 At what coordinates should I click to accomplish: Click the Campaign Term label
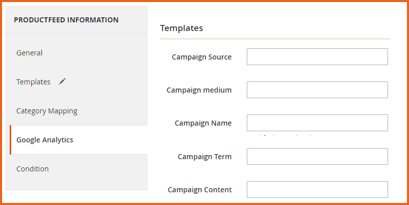[205, 157]
